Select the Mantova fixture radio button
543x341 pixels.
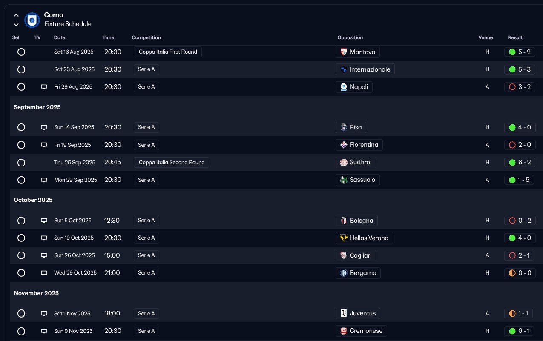pyautogui.click(x=21, y=52)
